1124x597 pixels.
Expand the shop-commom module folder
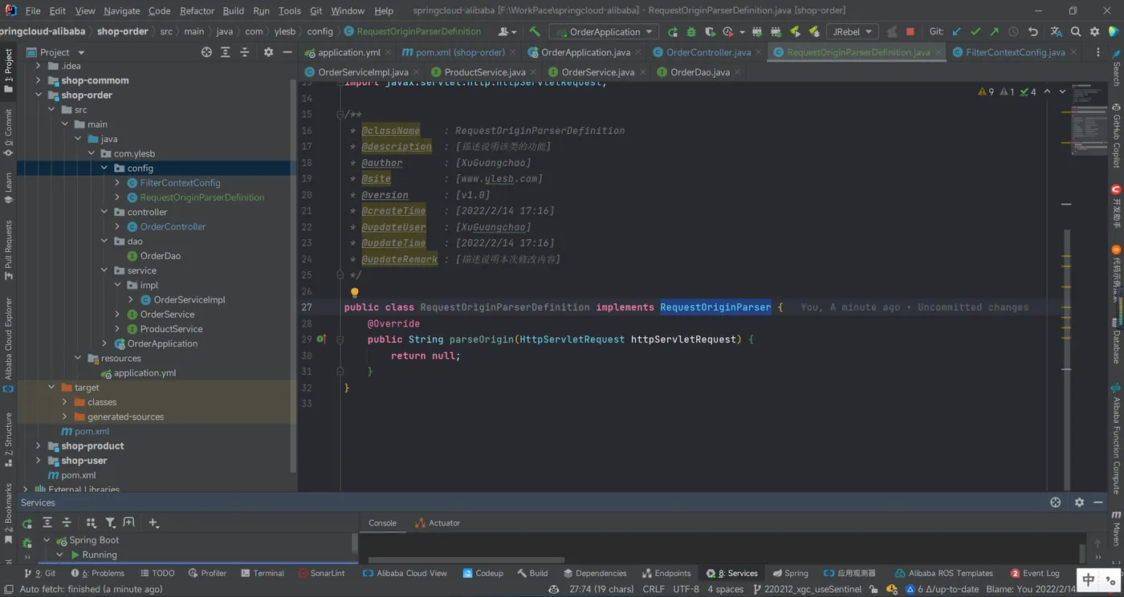[x=39, y=80]
